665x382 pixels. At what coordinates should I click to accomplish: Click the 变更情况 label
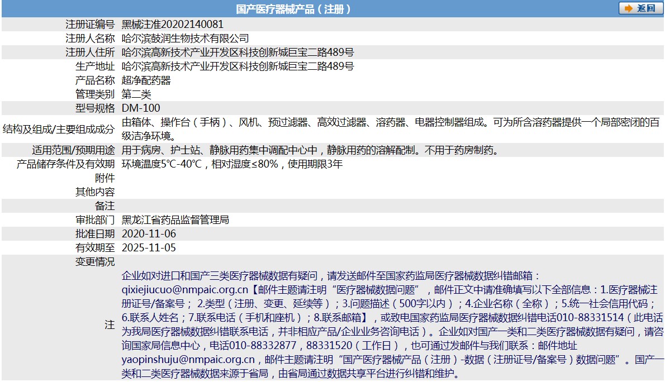pos(95,261)
